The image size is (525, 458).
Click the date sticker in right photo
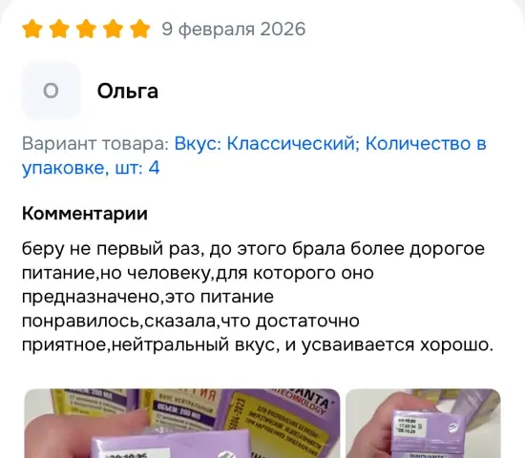tap(408, 427)
